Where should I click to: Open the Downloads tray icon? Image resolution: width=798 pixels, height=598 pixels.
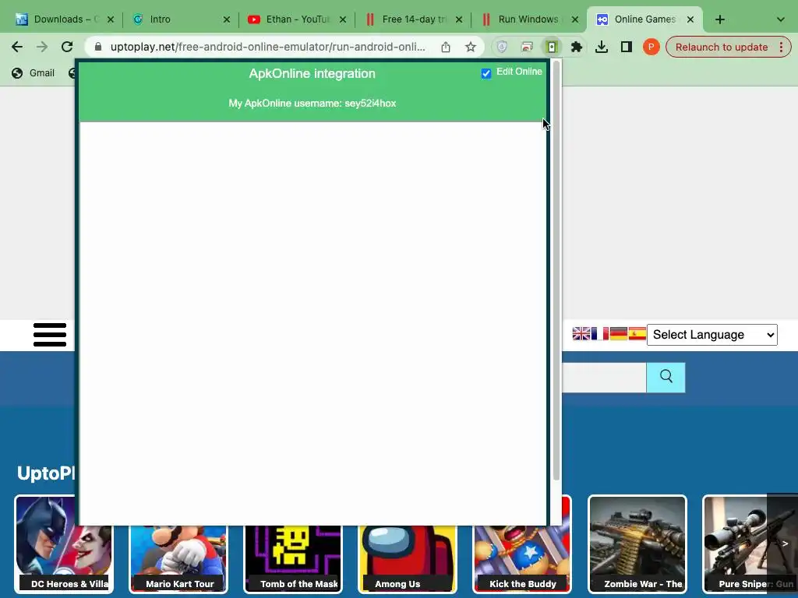click(x=601, y=47)
